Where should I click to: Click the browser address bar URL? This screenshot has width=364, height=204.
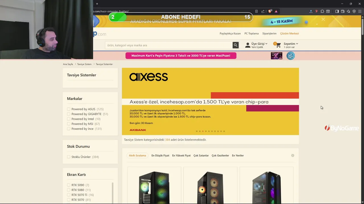111,11
